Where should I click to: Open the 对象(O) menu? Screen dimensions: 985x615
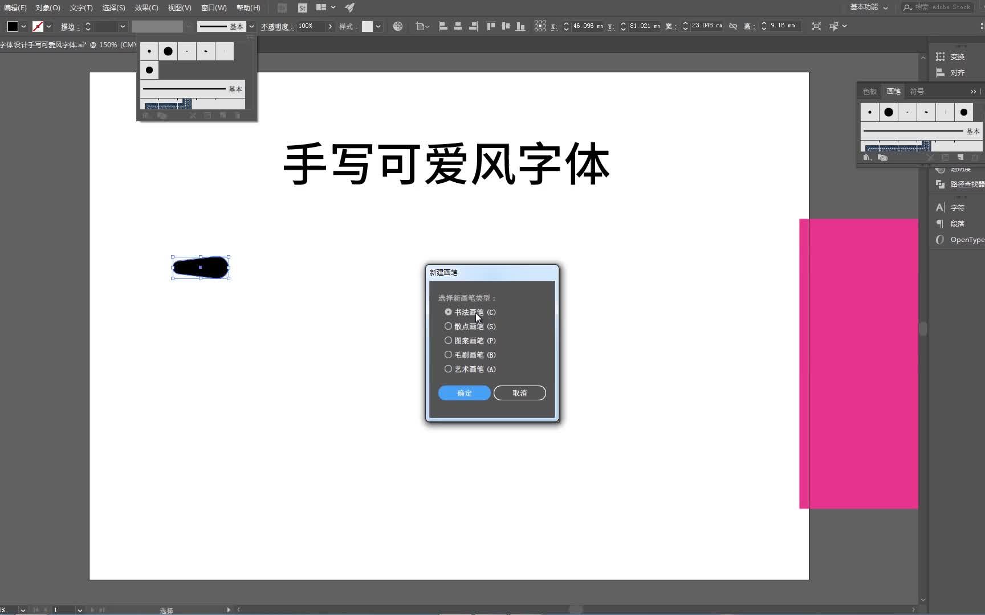[x=48, y=8]
